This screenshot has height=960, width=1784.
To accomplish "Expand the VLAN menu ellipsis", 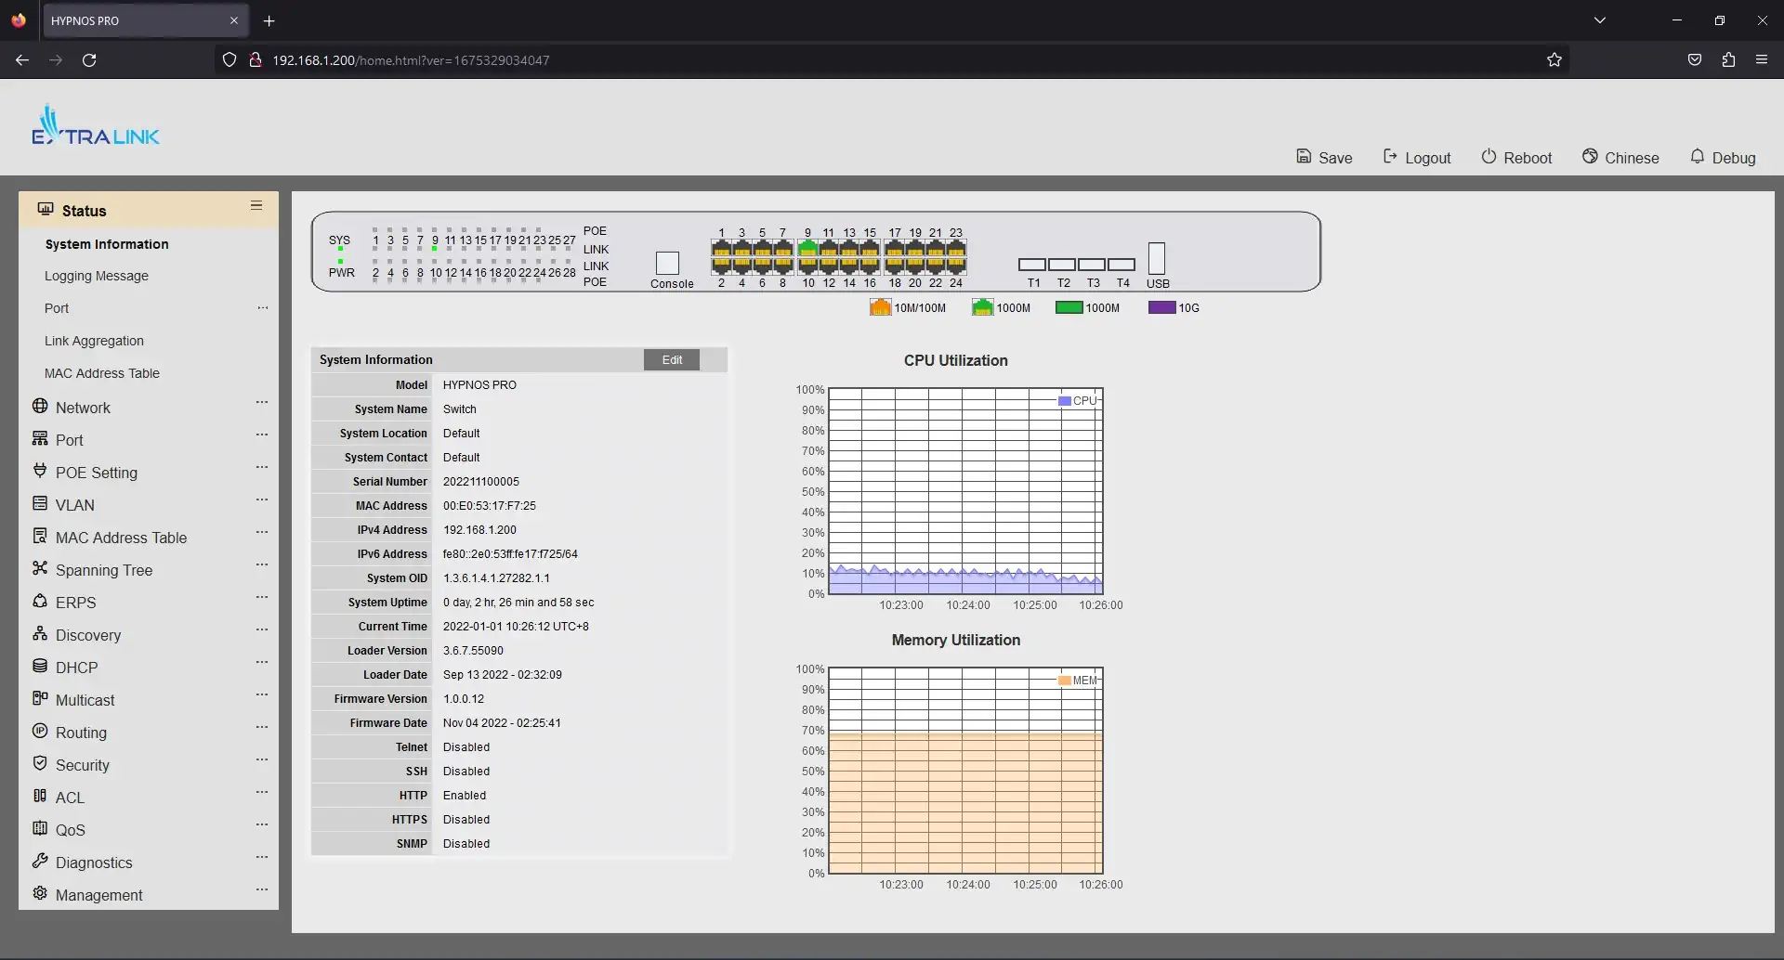I will (x=262, y=500).
